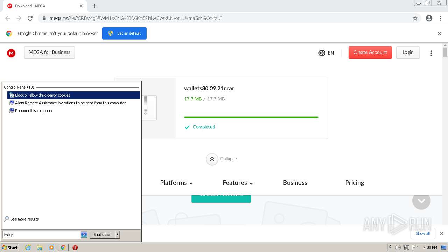Click the Show desktop button

click(444, 247)
